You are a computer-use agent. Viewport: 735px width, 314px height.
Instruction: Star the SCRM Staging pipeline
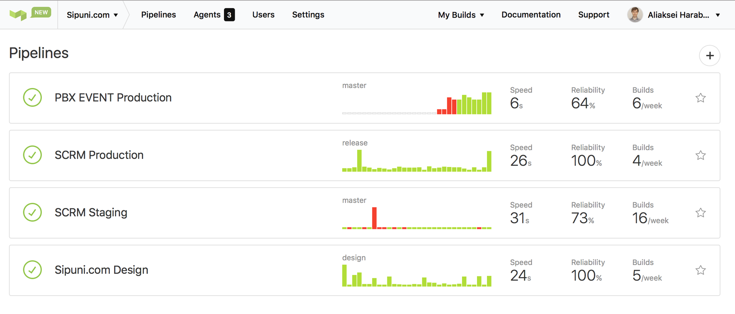tap(701, 213)
